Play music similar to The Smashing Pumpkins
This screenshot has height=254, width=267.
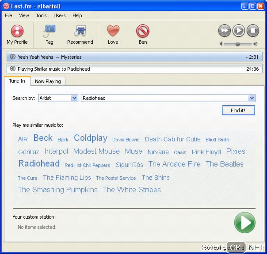pyautogui.click(x=58, y=190)
